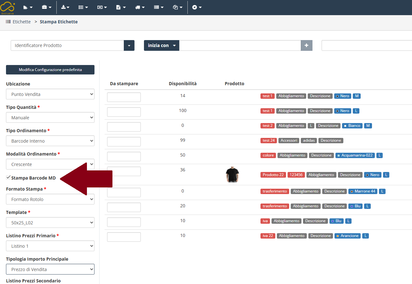
Task: Click the Prodotto column header
Action: (x=234, y=84)
